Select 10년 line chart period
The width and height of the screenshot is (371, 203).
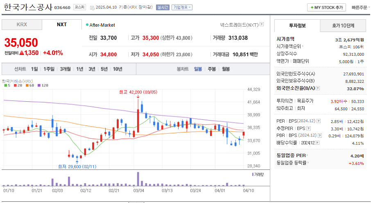point(118,69)
